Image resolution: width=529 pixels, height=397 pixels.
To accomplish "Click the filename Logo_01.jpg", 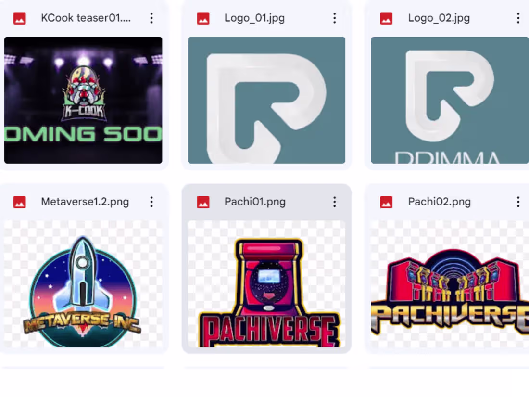I will pos(254,18).
